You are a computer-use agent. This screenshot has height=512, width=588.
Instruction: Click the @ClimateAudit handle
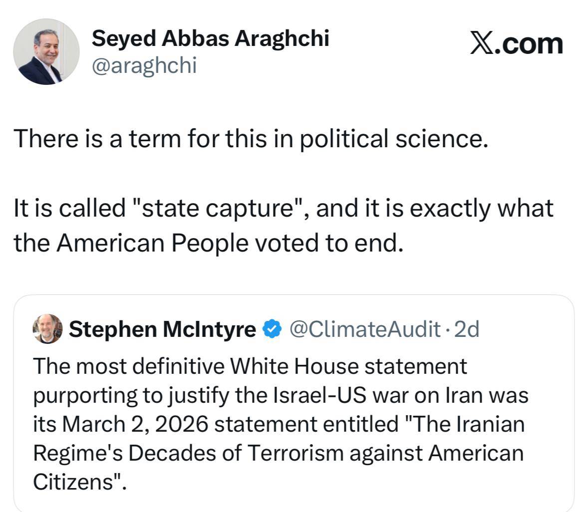tap(364, 329)
